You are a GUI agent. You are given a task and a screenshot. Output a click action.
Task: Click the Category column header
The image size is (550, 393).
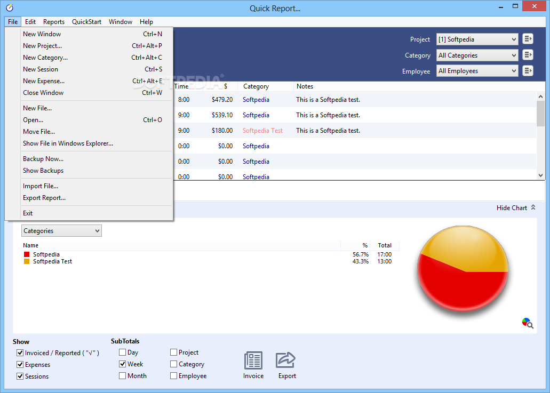[x=266, y=86]
